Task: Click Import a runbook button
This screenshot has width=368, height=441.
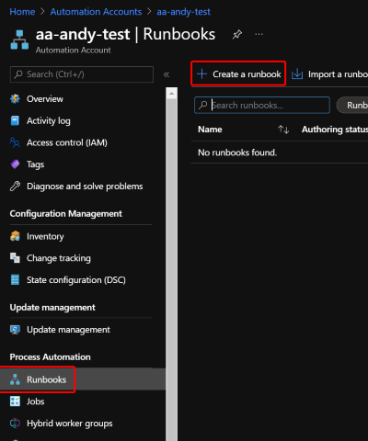Action: [x=329, y=74]
